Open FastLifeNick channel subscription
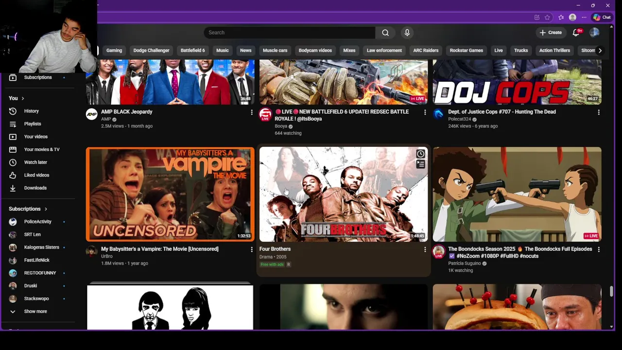Image resolution: width=622 pixels, height=350 pixels. tap(37, 260)
